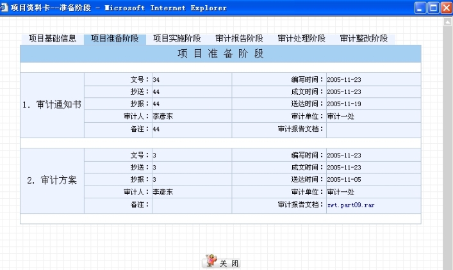Go to the 审计报告阶段 tab
Image resolution: width=453 pixels, height=270 pixels.
coord(239,38)
